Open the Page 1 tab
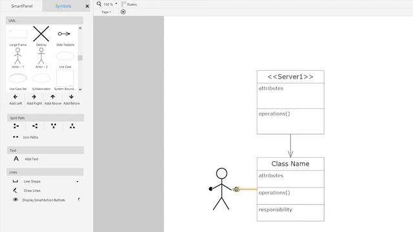 pos(106,12)
